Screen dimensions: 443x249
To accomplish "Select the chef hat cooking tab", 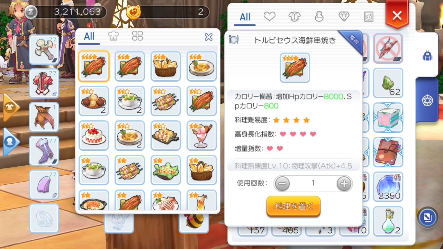I will (x=114, y=36).
